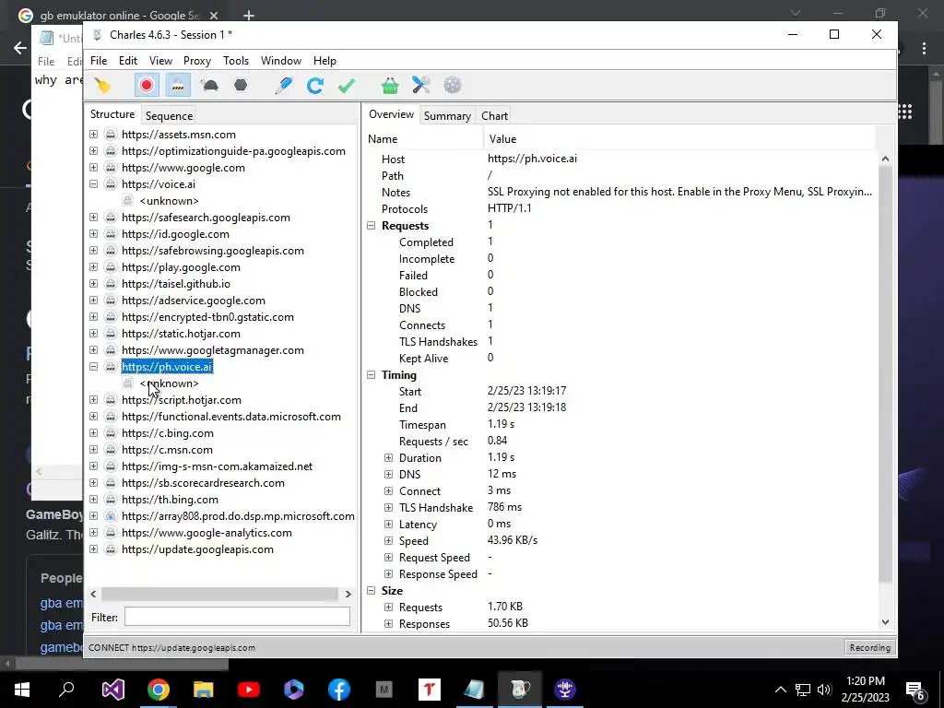Click the Recording status button

tap(870, 648)
